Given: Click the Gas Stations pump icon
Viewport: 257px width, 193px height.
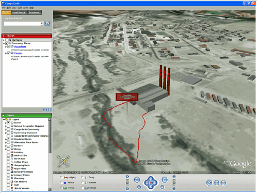Looking at the screenshot, I should 12,182.
